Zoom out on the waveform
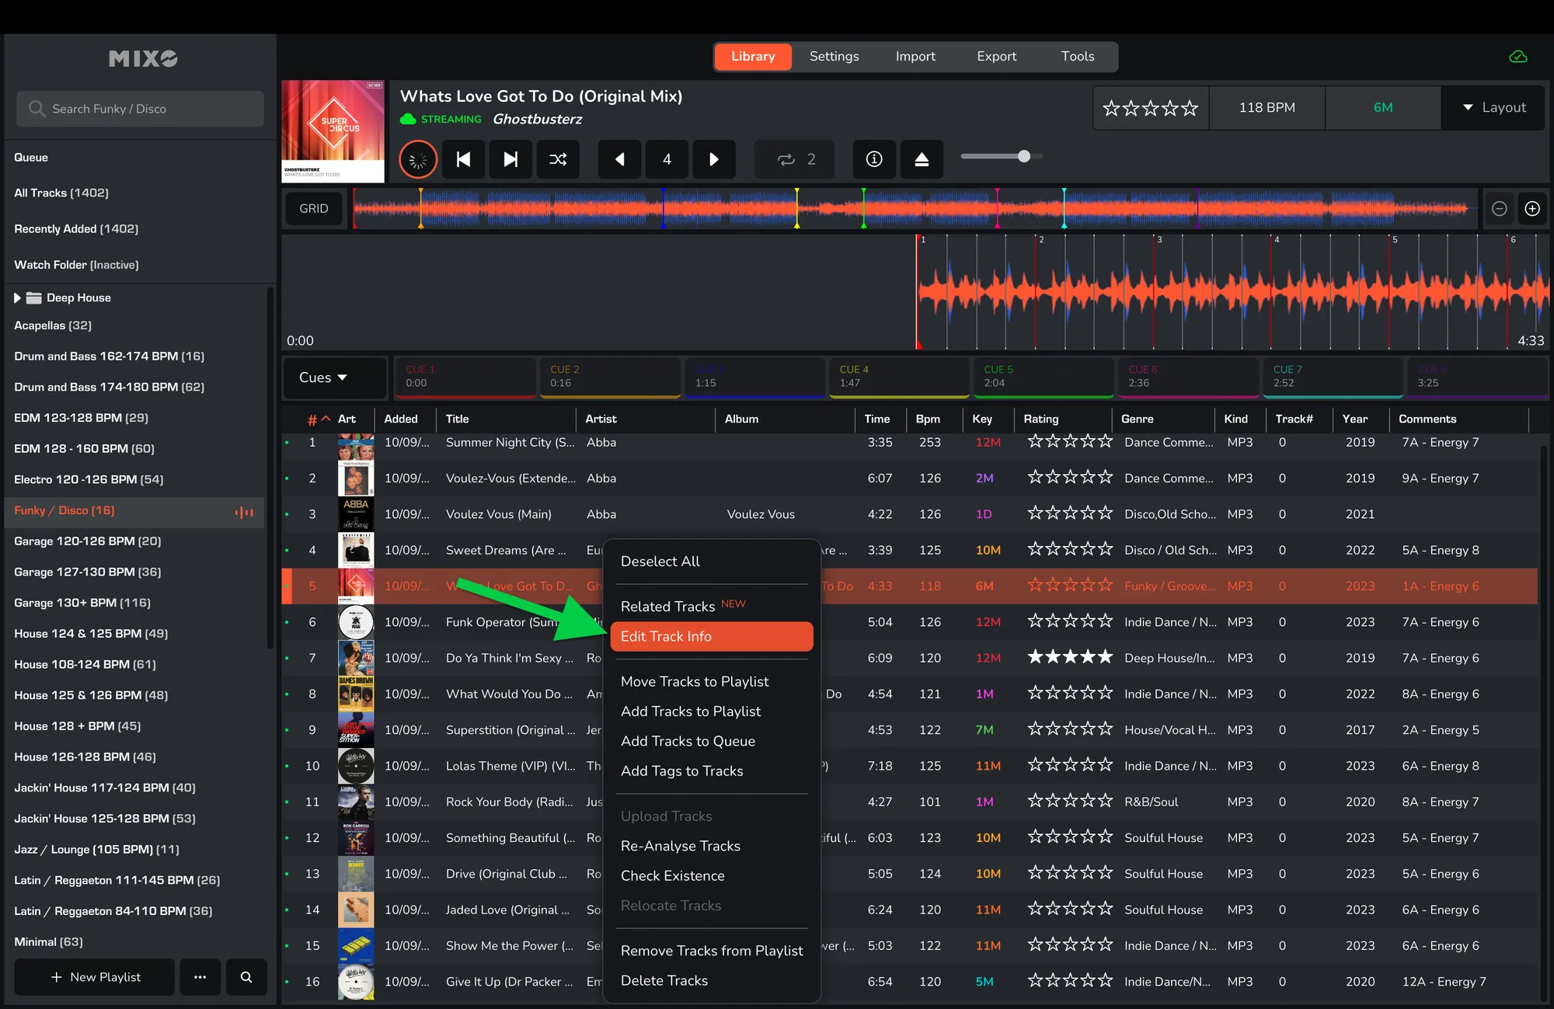 coord(1500,208)
